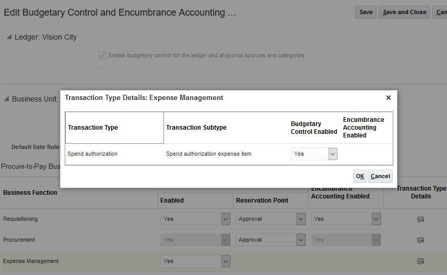Open Expense Management Enabled dropdown
This screenshot has width=447, height=275.
click(226, 261)
